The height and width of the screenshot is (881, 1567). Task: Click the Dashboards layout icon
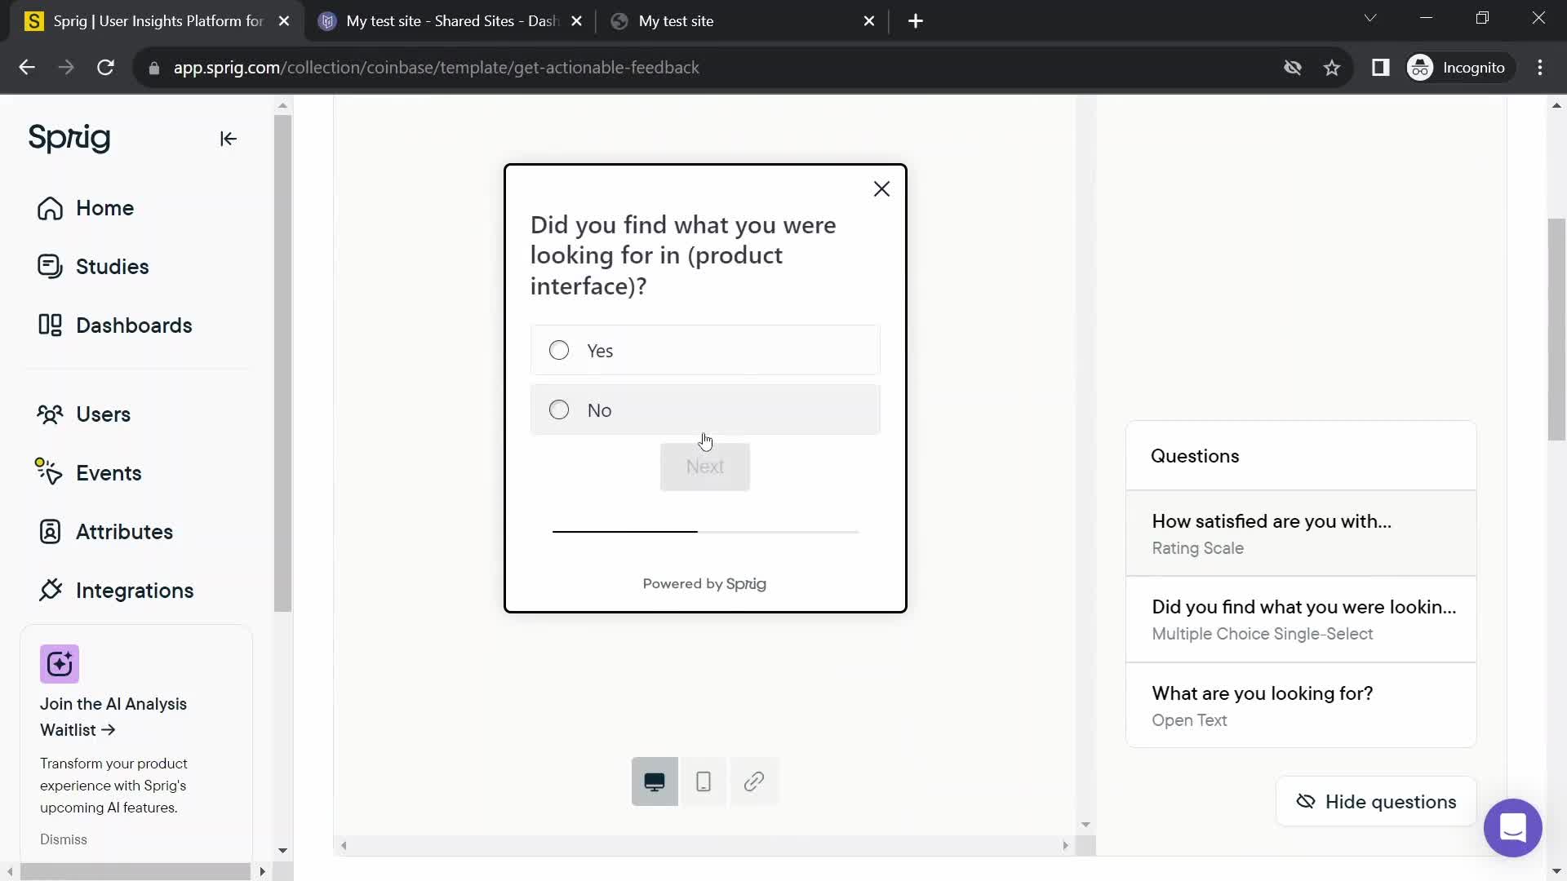click(x=50, y=325)
